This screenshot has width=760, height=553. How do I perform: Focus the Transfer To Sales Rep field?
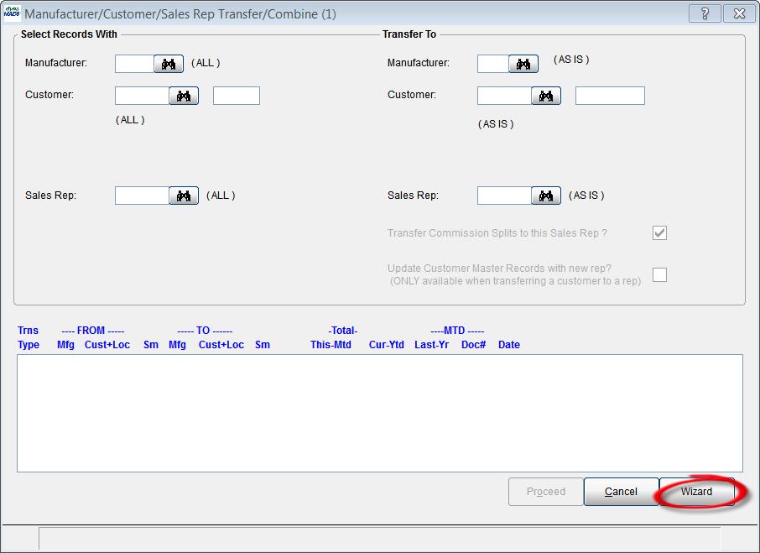504,196
